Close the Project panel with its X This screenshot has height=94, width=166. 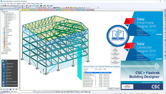[18, 10]
